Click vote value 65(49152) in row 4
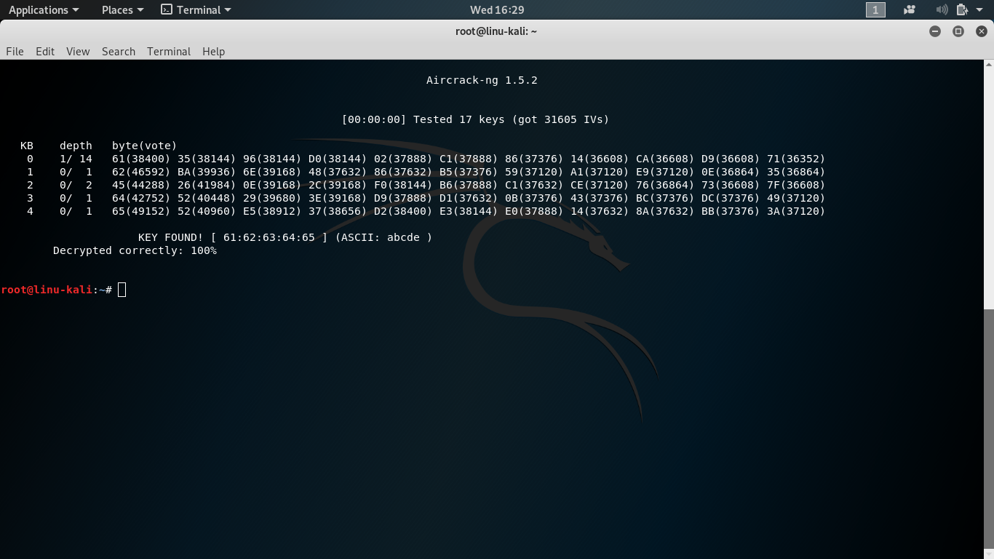The width and height of the screenshot is (994, 559). click(x=141, y=211)
